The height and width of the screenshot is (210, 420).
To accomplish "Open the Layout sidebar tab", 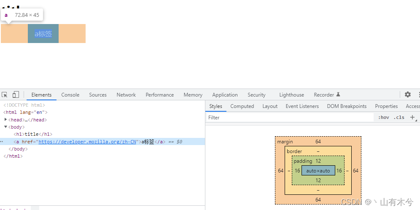I will (270, 106).
